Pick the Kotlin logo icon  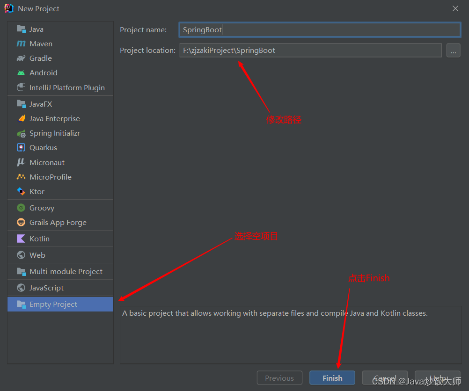coord(21,239)
